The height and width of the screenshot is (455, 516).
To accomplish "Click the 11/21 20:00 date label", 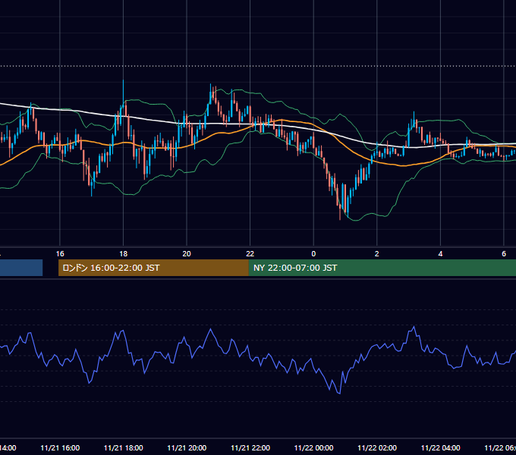I will point(187,447).
